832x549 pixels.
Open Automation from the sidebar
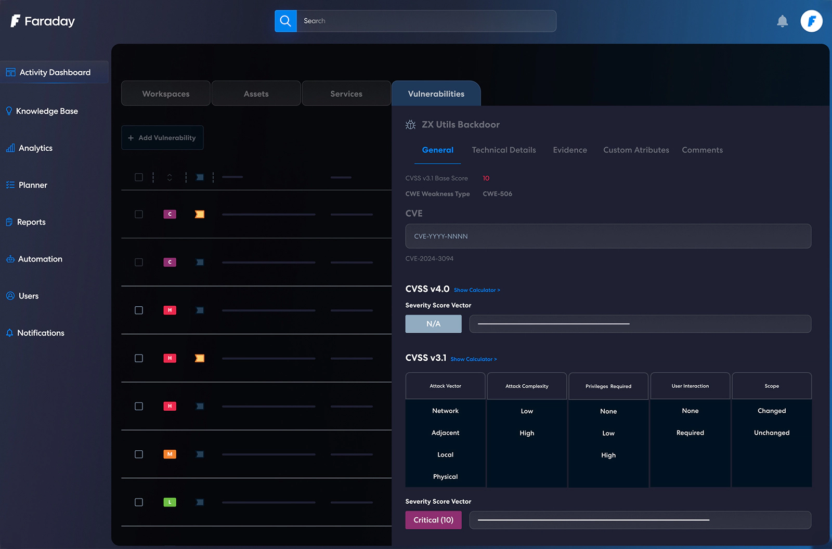[x=40, y=259]
